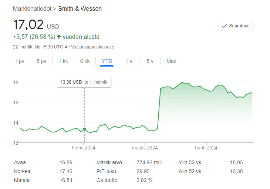Click the green up-arrow change icon

coord(59,37)
